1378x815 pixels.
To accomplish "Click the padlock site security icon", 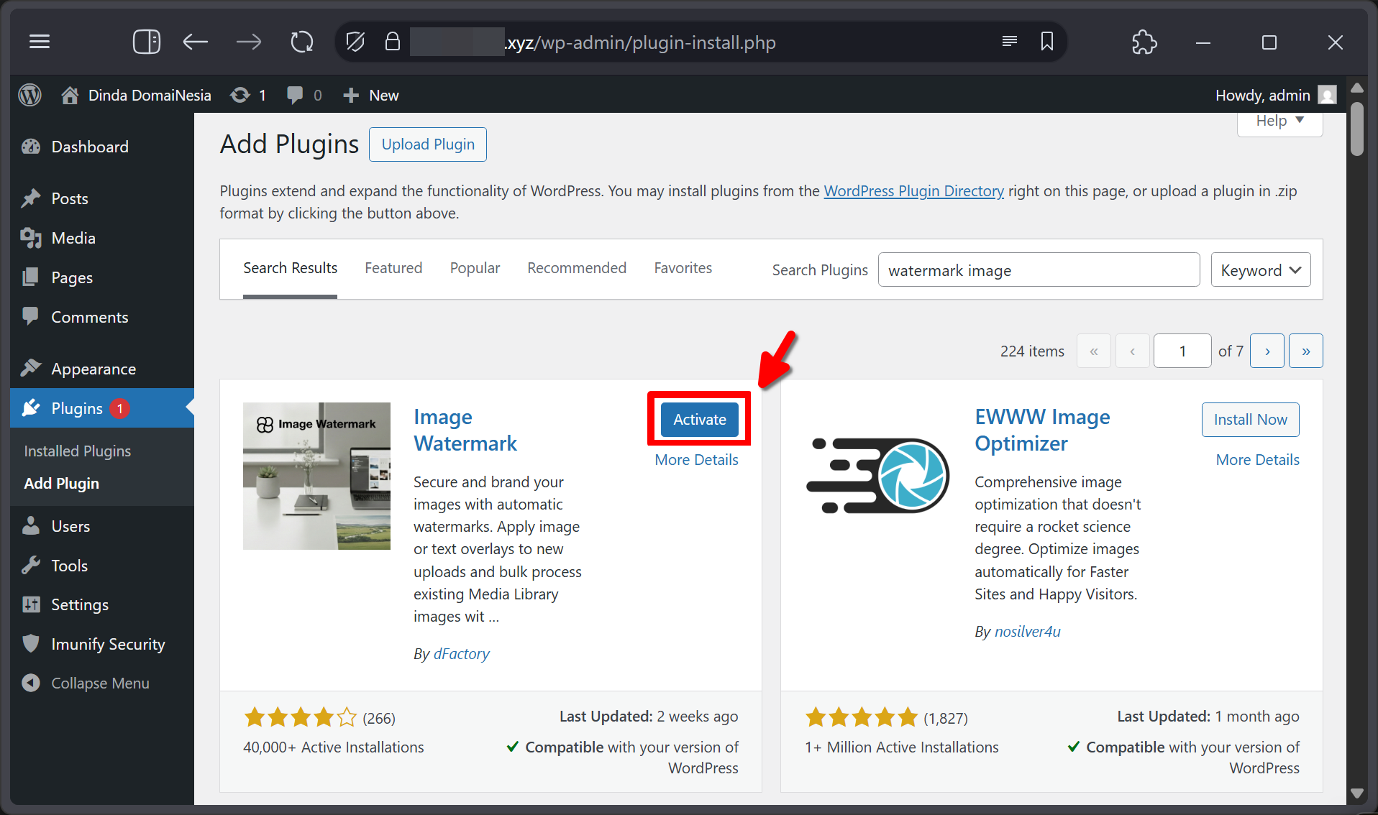I will click(x=392, y=42).
